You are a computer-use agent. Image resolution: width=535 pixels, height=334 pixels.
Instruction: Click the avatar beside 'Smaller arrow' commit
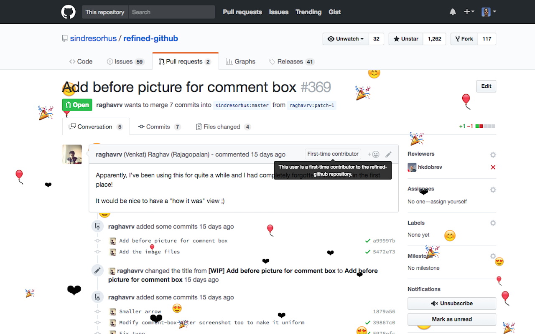coord(112,311)
